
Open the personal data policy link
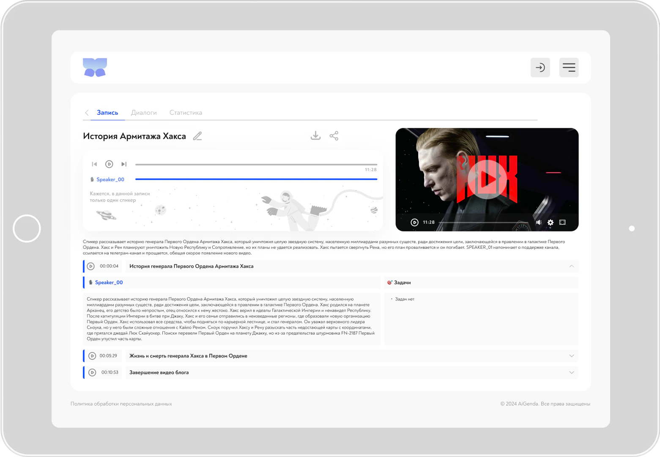tap(121, 404)
